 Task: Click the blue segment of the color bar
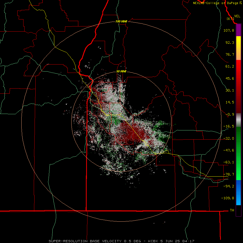click(x=238, y=193)
